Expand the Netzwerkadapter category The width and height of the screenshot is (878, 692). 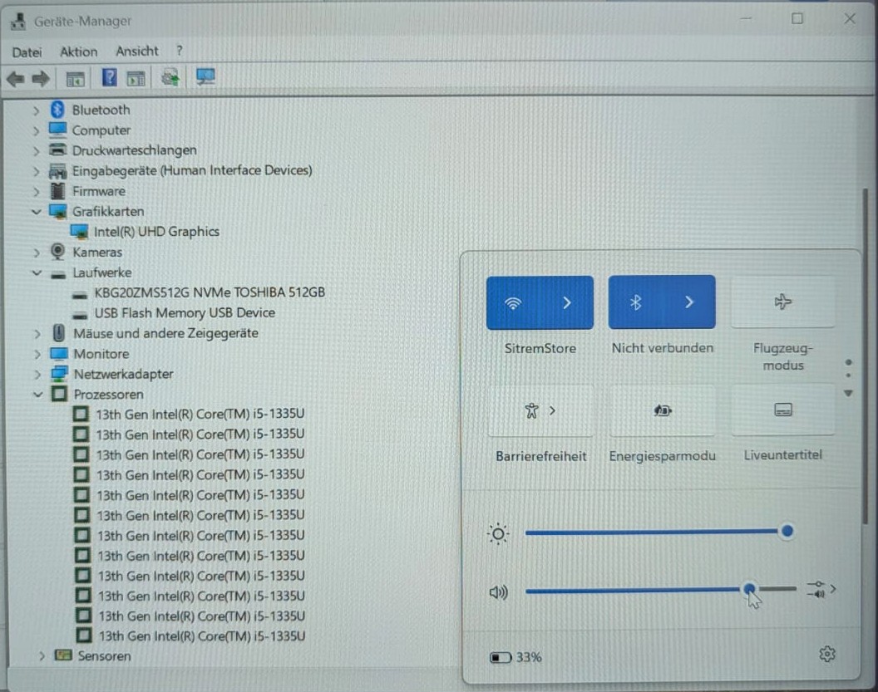[x=37, y=374]
